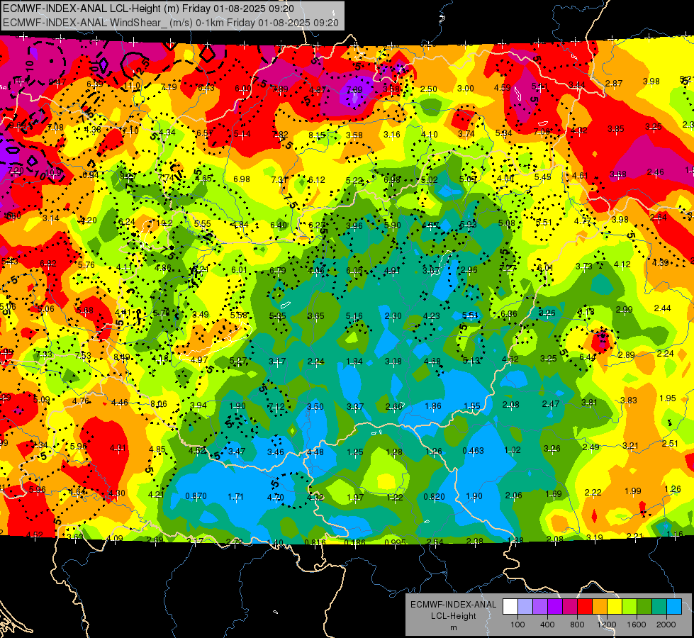The width and height of the screenshot is (694, 638).
Task: Click the wind shear value 1.84
Action: (x=354, y=362)
